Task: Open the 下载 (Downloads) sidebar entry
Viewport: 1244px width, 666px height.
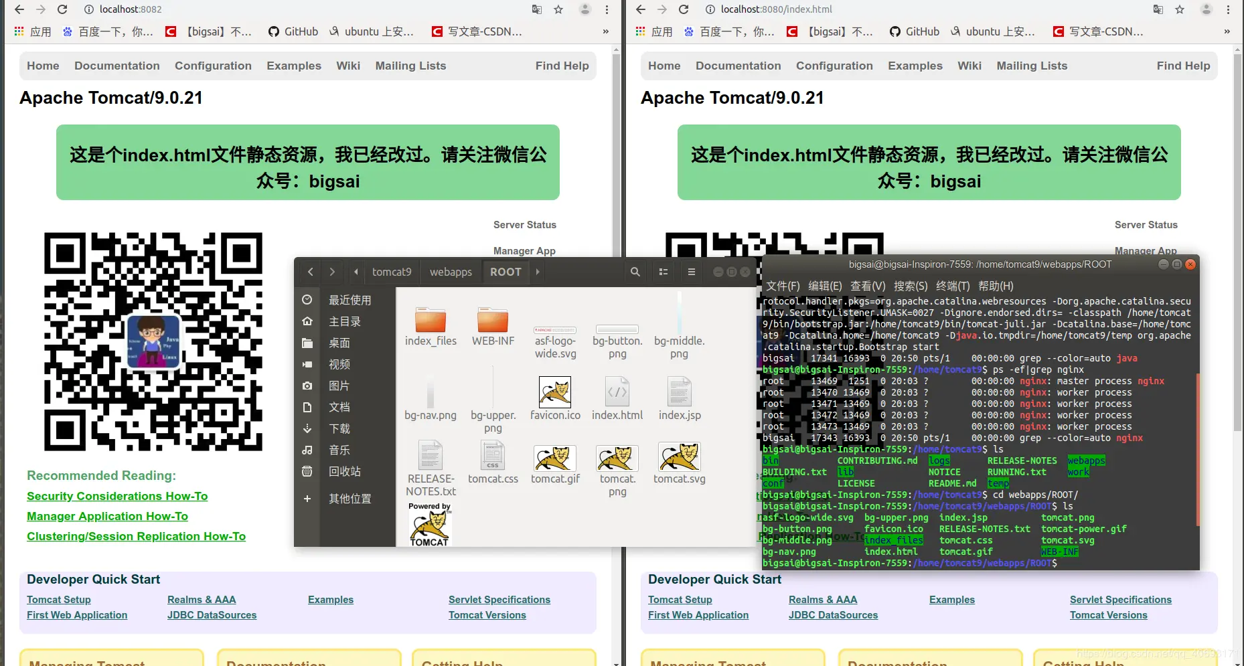Action: point(339,428)
